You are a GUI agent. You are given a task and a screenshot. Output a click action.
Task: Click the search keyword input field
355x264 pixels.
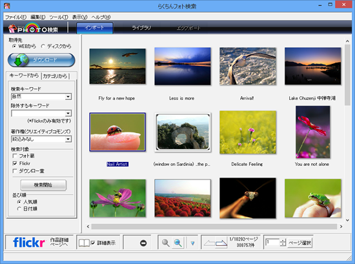38,97
